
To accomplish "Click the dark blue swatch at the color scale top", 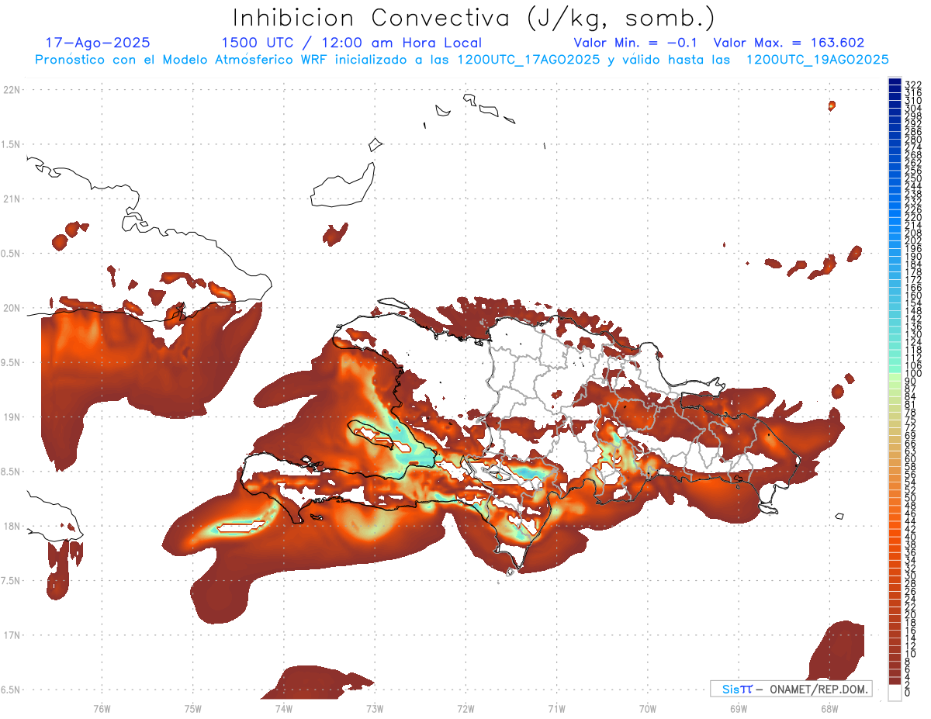I will (895, 82).
